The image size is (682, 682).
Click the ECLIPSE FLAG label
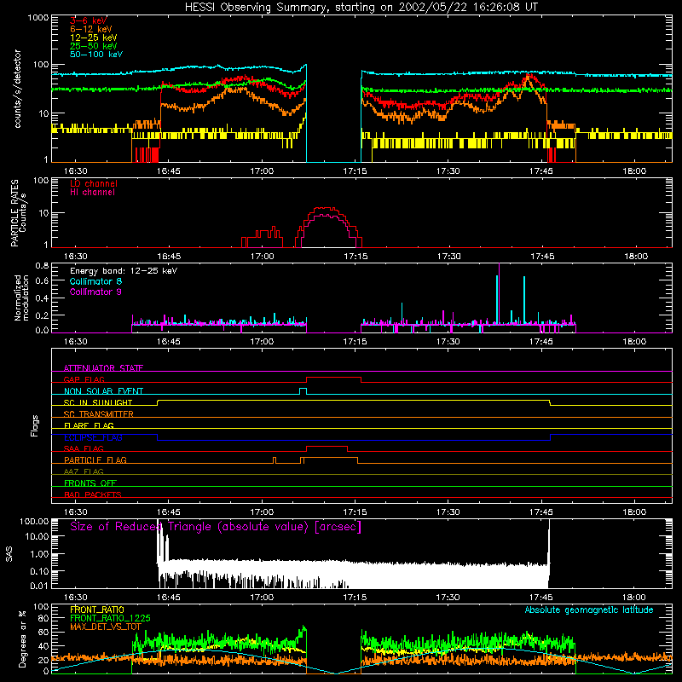coord(93,437)
